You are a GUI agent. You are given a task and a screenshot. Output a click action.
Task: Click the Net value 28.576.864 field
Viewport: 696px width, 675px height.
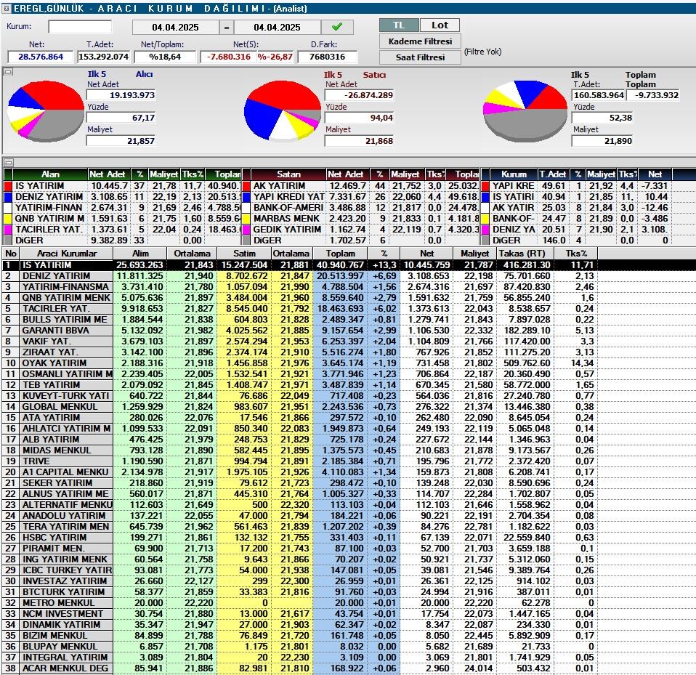click(x=41, y=57)
